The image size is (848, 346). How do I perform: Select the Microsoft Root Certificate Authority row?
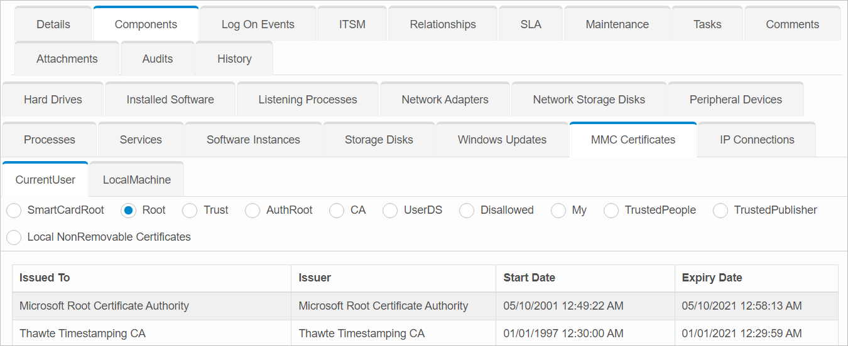click(x=104, y=306)
